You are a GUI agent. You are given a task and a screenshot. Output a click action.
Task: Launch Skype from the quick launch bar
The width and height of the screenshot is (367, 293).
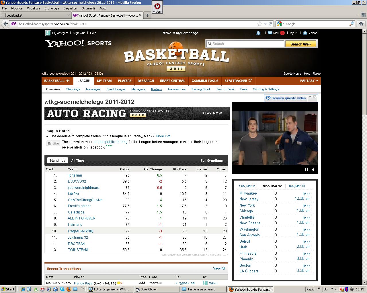[x=62, y=289]
